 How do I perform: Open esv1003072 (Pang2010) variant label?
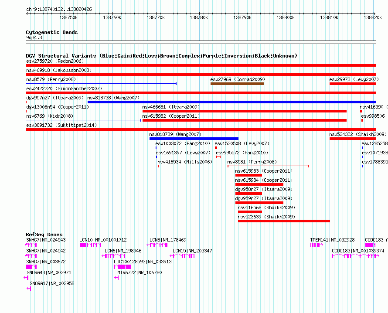(x=183, y=143)
